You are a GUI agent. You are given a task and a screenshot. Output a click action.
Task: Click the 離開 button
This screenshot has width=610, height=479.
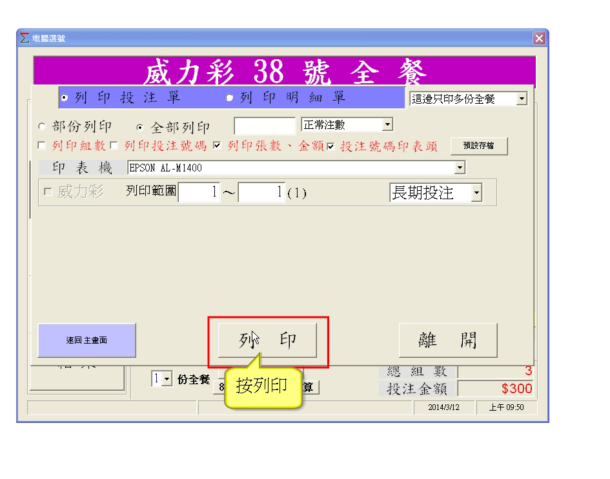click(x=447, y=340)
